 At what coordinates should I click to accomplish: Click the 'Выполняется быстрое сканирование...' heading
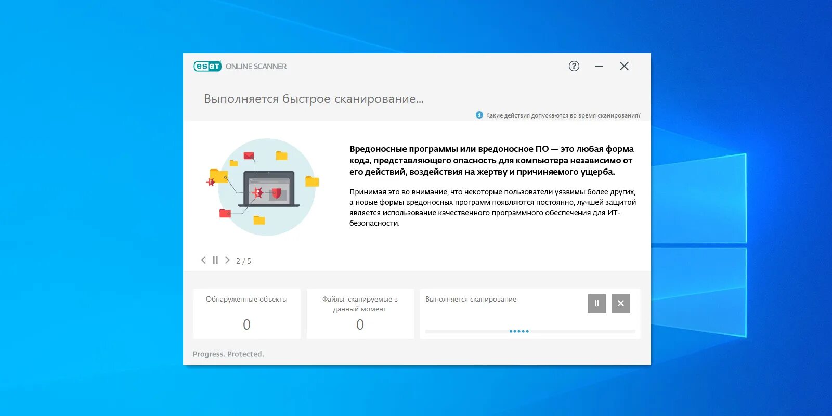[x=314, y=99]
